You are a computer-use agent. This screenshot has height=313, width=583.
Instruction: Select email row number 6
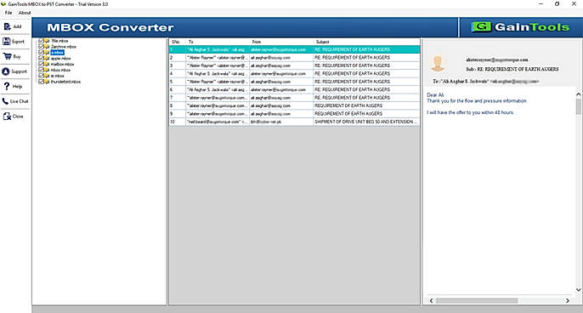click(x=294, y=89)
